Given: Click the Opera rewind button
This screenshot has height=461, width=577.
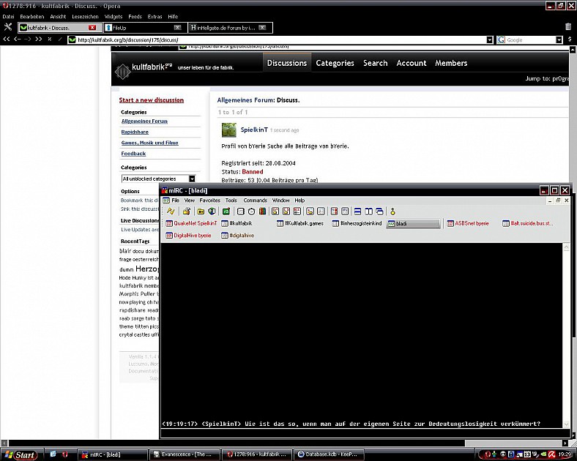Looking at the screenshot, I should 7,40.
